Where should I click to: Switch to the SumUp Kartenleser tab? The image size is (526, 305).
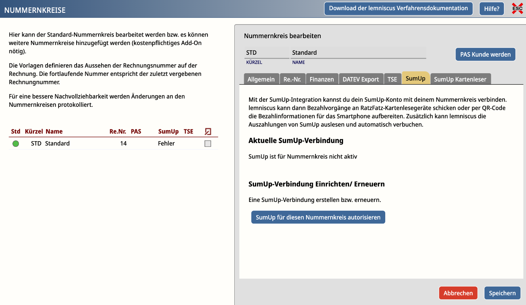[x=461, y=79]
